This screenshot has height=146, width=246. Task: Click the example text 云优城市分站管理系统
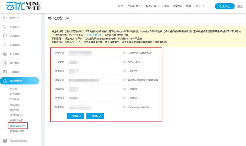(139, 53)
